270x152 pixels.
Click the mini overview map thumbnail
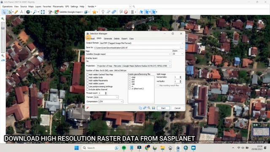point(261,131)
